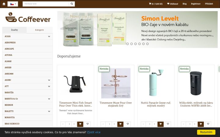Open Přihlásit login link

[209, 4]
